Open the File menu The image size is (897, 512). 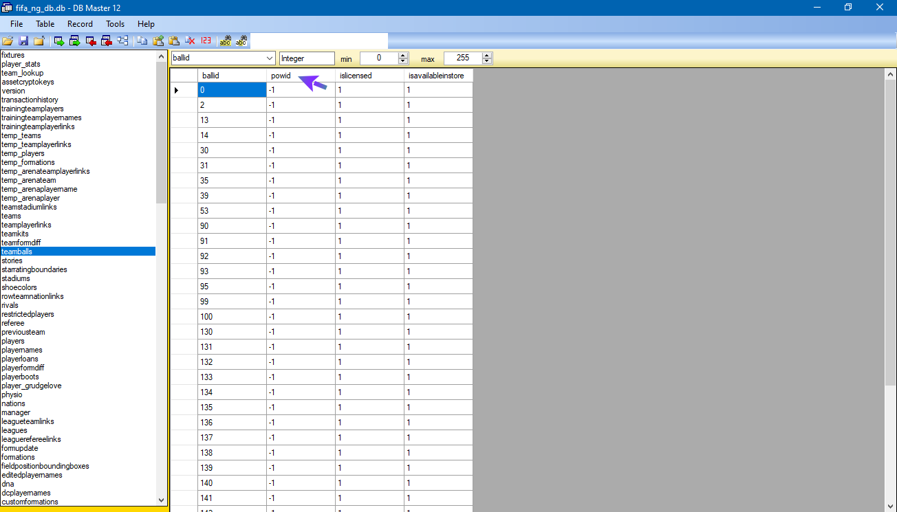point(17,24)
